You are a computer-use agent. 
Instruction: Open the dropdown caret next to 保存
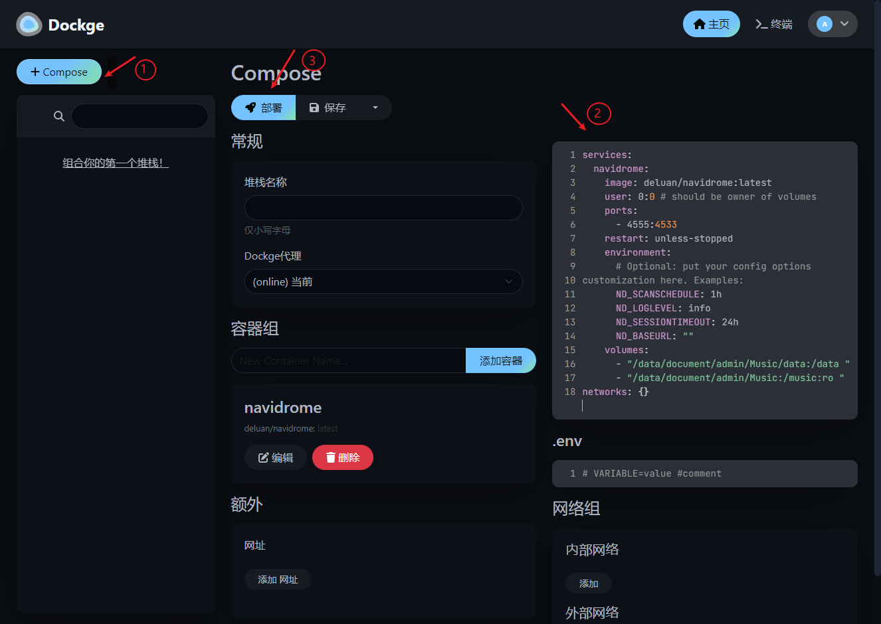375,108
